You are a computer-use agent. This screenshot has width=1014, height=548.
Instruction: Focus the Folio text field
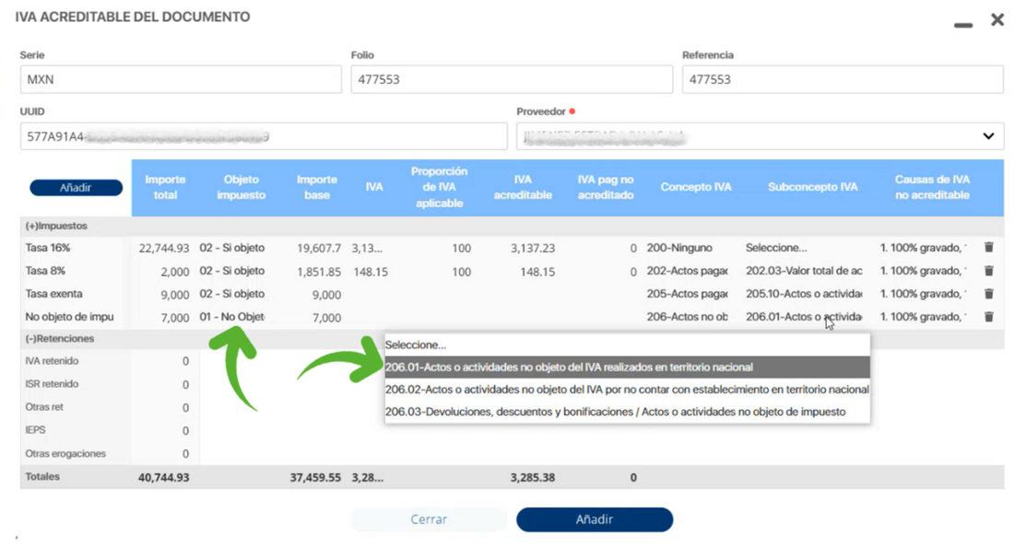[511, 79]
